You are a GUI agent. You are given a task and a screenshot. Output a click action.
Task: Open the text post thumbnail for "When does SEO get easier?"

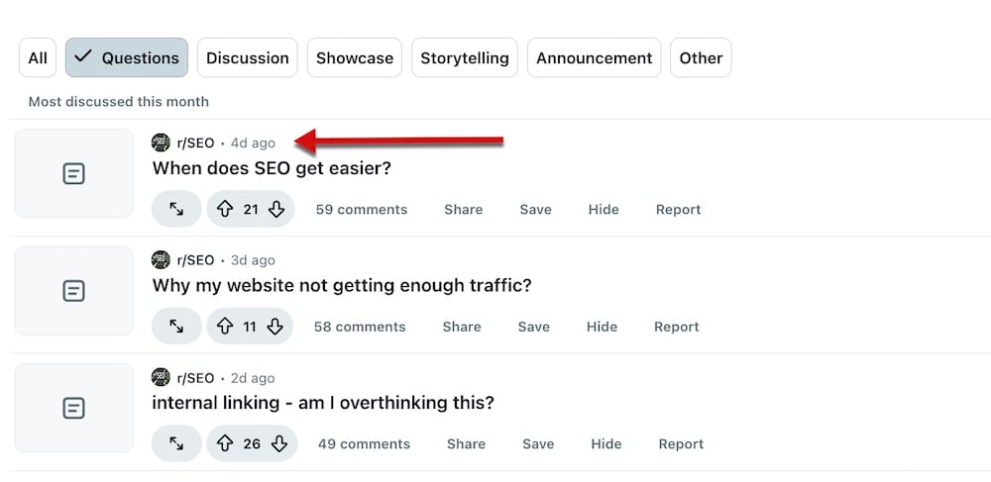coord(73,174)
